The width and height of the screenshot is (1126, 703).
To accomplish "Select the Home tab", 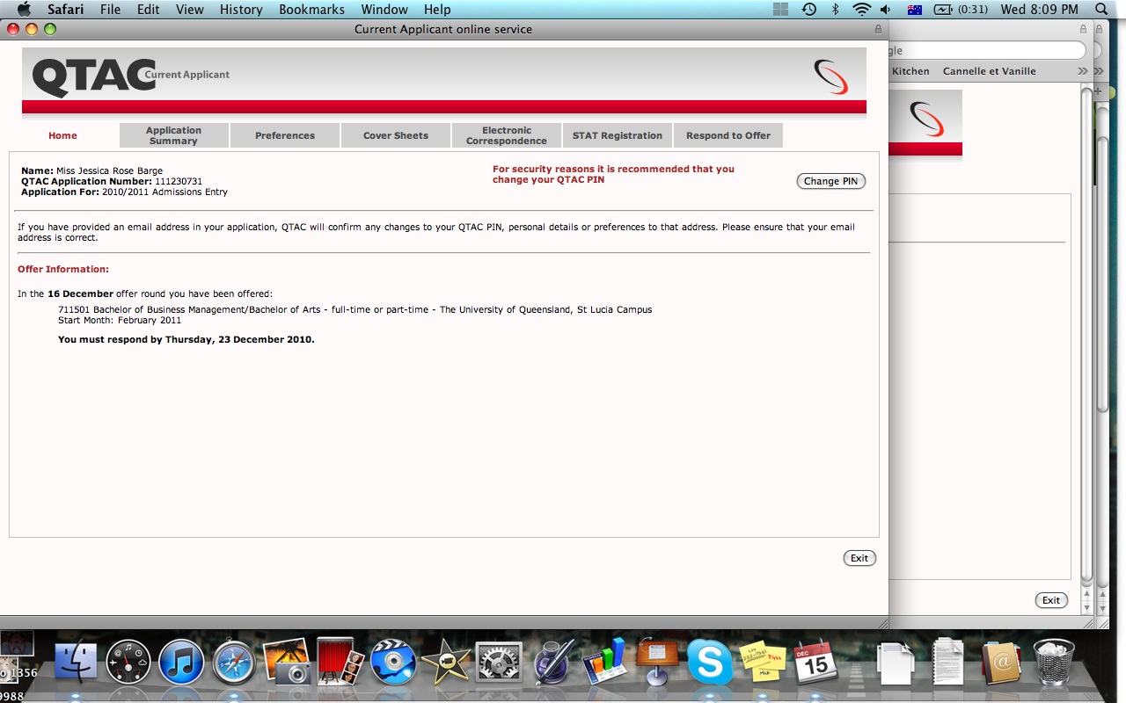I will click(x=62, y=135).
